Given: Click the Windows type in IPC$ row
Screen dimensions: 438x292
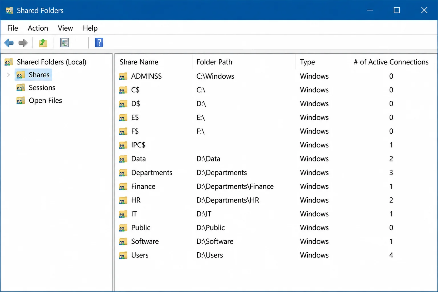Looking at the screenshot, I should click(314, 145).
